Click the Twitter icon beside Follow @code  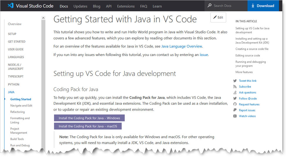235,99
